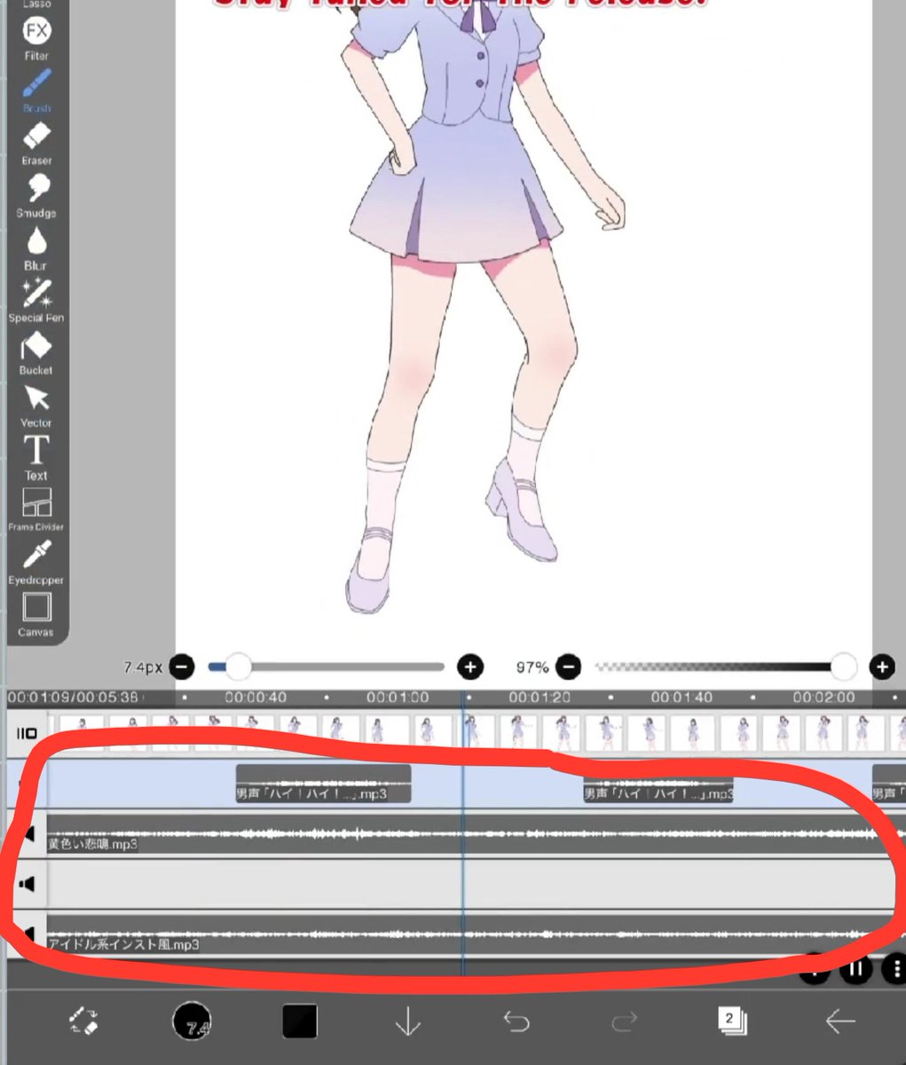Tap the brush/eraser switch icon
The width and height of the screenshot is (906, 1065).
point(83,1021)
